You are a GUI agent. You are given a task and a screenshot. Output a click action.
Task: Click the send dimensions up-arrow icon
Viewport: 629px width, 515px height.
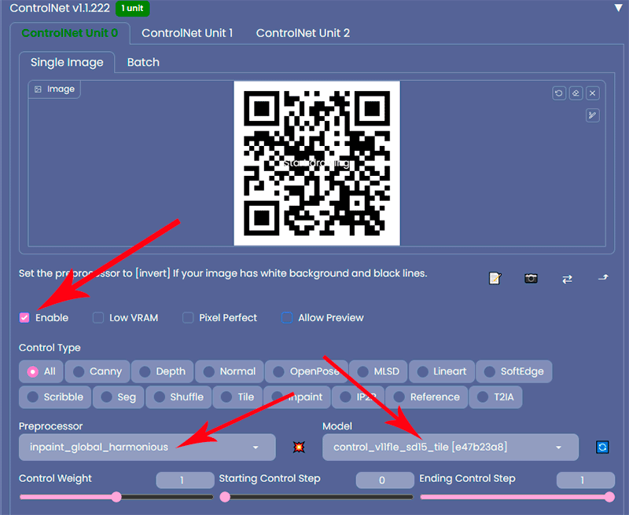click(x=603, y=278)
